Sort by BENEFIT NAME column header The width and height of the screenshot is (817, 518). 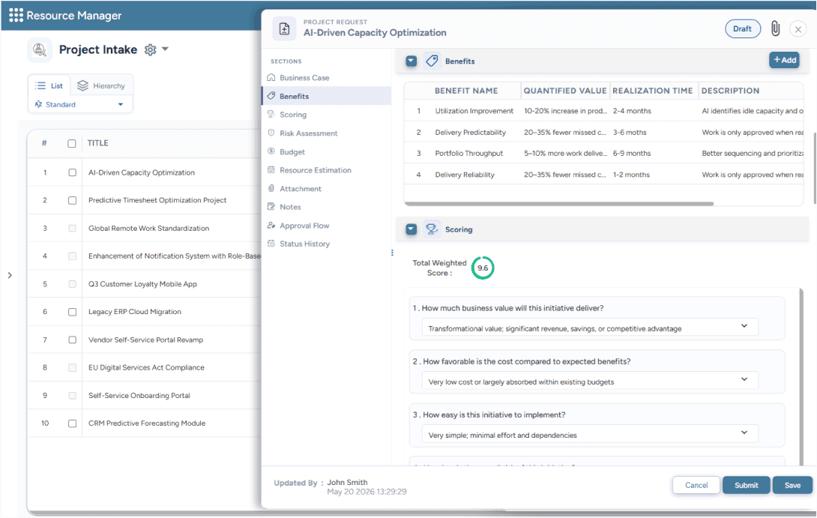466,91
